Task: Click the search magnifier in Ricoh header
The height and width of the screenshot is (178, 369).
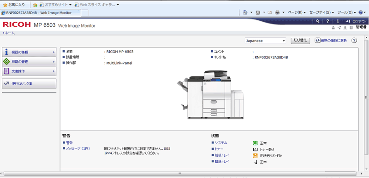Action: 318,21
